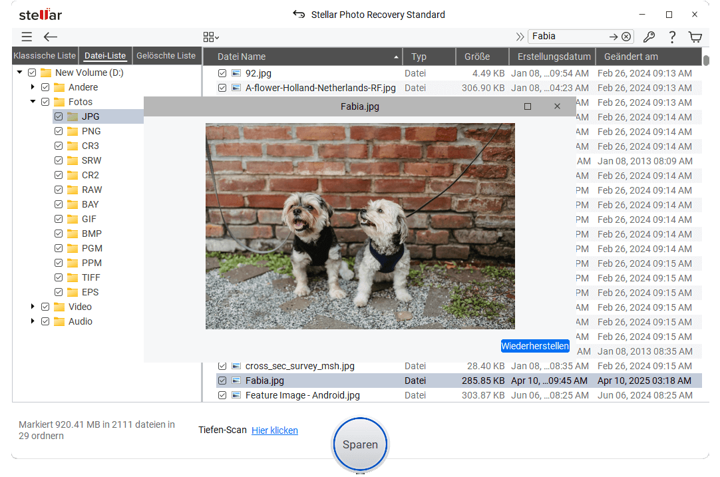
Task: Click the Hier klicken deep scan link
Action: click(274, 430)
